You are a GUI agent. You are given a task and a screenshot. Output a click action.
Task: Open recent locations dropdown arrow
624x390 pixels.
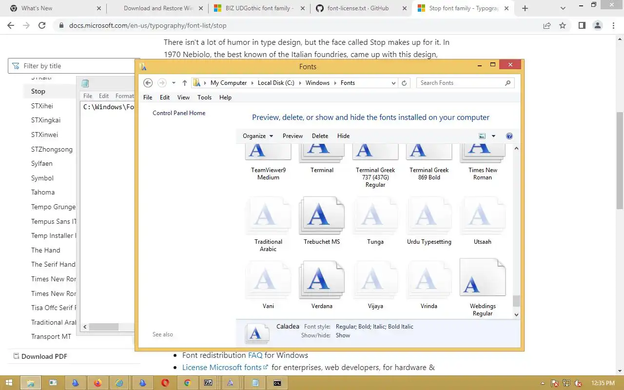[174, 83]
